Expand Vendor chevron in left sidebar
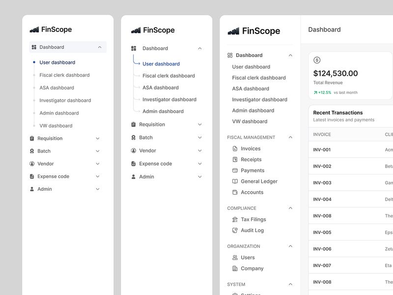 pos(98,164)
